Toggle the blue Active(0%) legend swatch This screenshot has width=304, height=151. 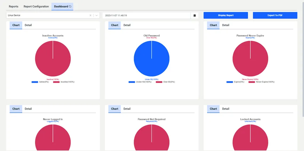[35, 82]
